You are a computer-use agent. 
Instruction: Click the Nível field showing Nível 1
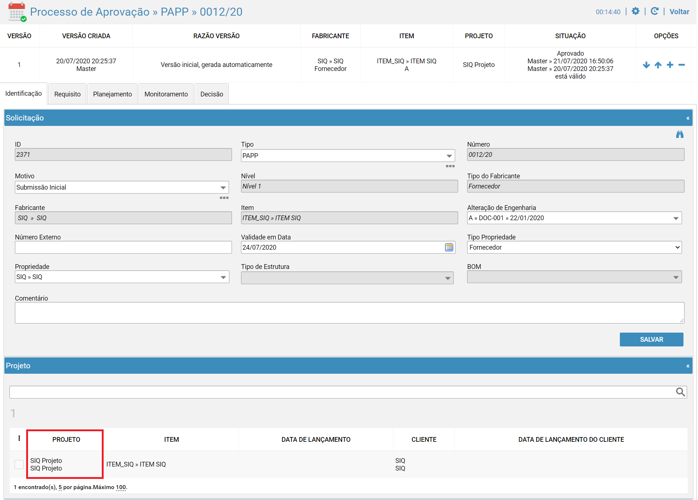click(x=349, y=186)
